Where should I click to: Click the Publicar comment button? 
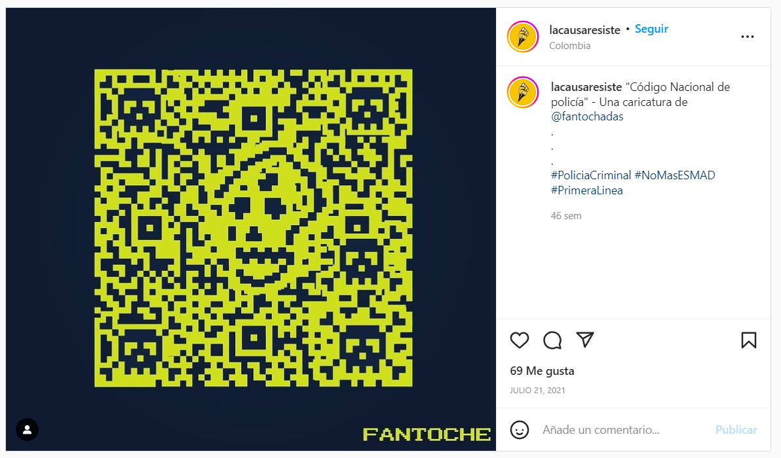click(x=736, y=430)
